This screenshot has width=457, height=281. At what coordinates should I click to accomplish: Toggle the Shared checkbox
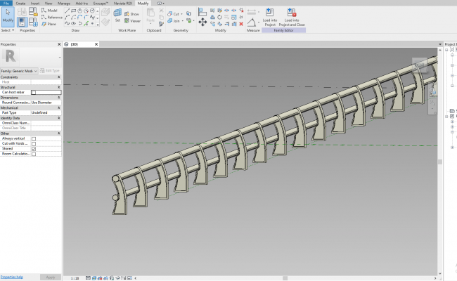click(x=34, y=148)
